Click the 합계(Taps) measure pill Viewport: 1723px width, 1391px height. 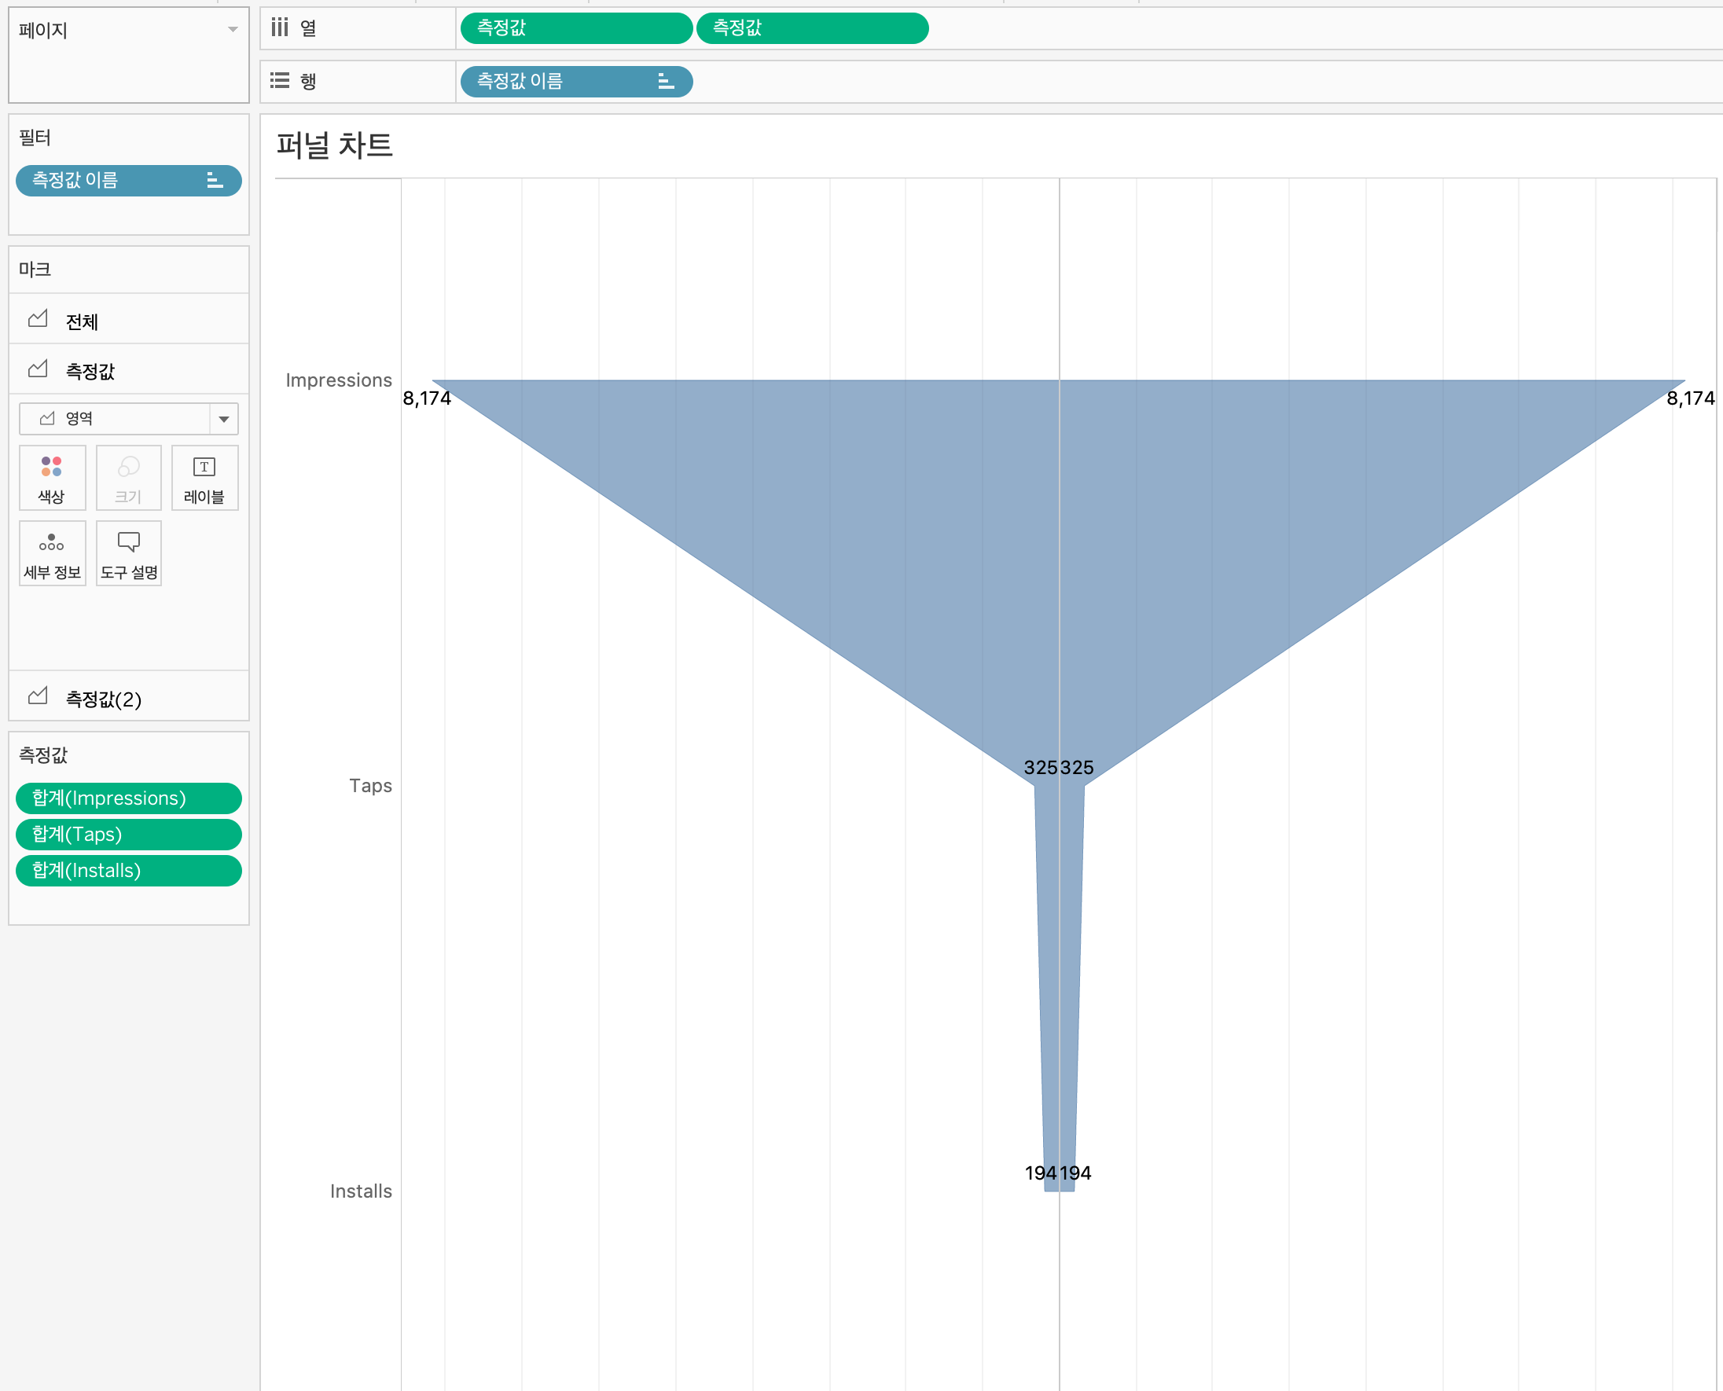128,834
